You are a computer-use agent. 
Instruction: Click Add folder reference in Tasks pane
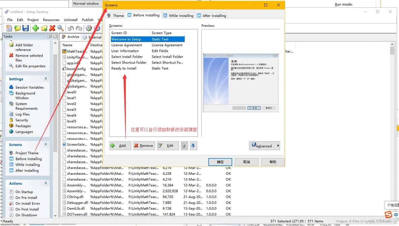click(x=24, y=47)
